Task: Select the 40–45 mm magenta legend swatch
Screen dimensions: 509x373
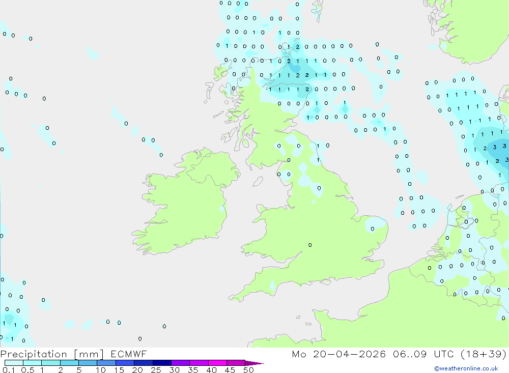Action: [217, 363]
